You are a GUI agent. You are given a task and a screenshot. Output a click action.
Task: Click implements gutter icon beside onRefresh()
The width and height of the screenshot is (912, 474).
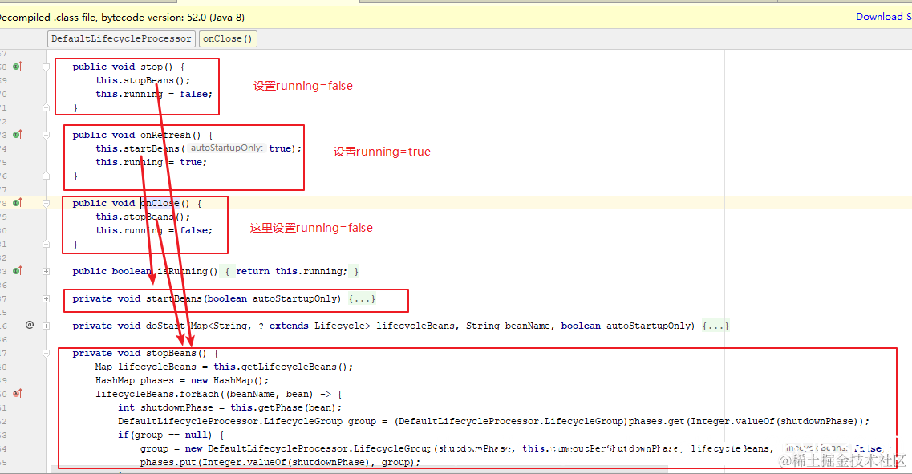pos(18,135)
